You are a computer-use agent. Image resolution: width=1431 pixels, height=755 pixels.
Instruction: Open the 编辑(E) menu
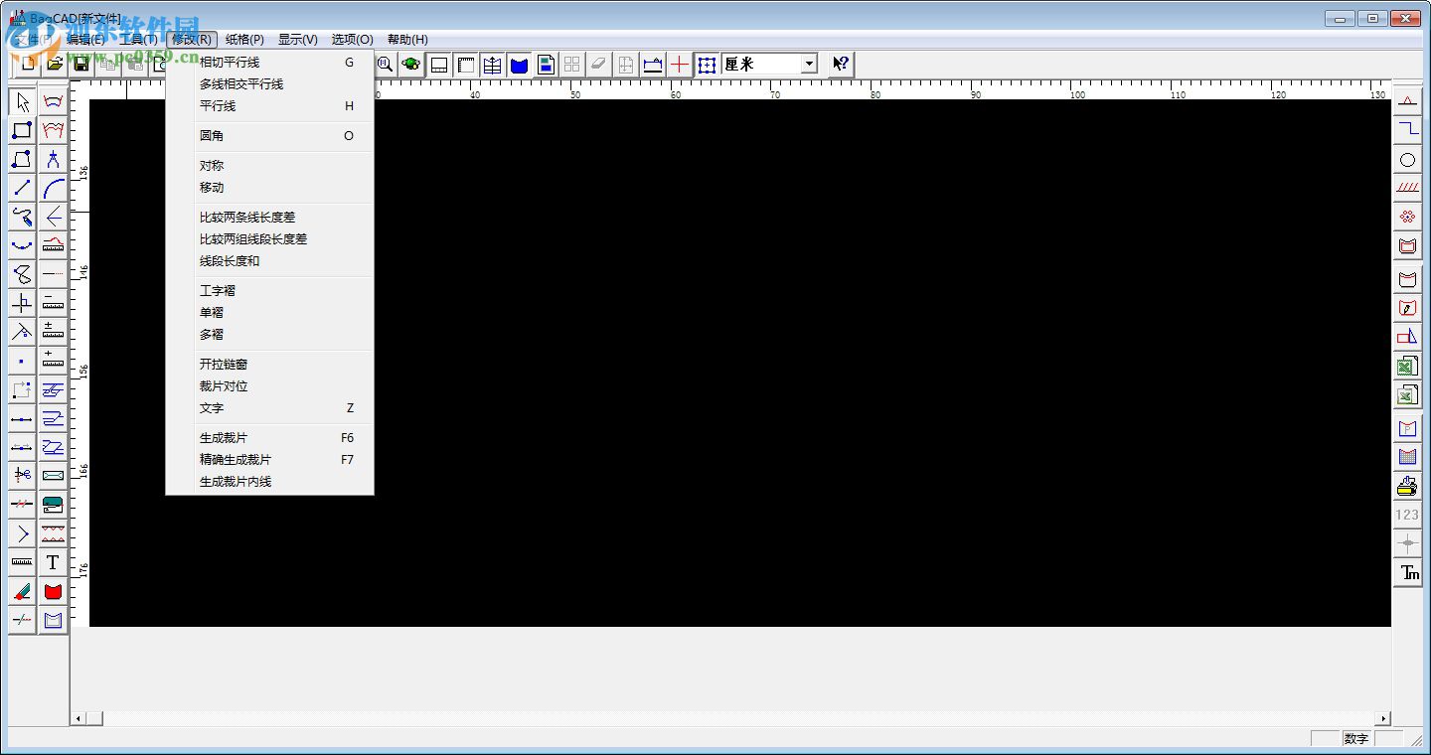85,40
